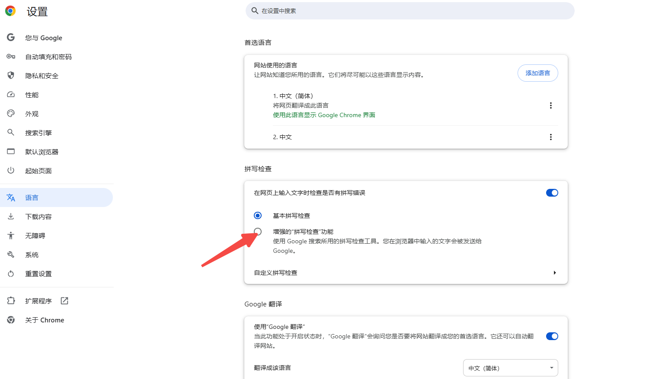Click the magnifier icon for 搜索引擎
Image resolution: width=662 pixels, height=379 pixels.
[x=11, y=133]
